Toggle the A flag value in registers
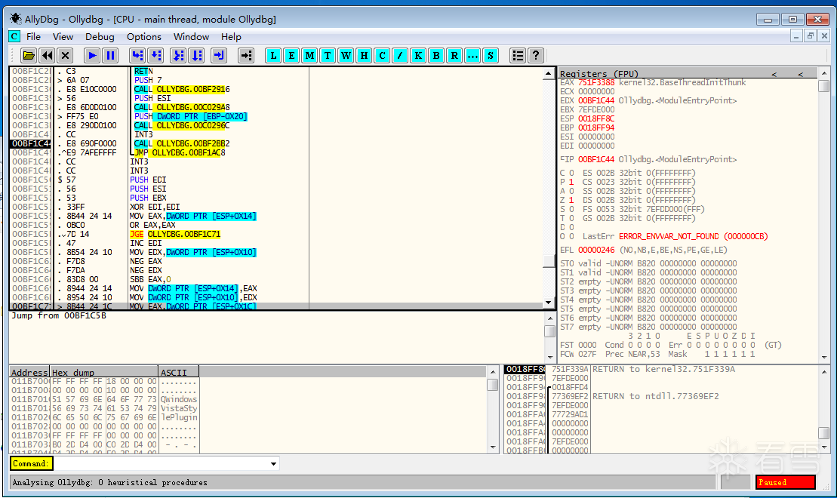This screenshot has height=498, width=837. (571, 191)
